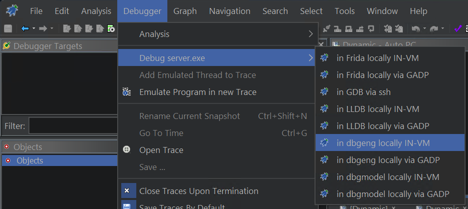
Task: Expand the Analysis submenu
Action: [x=216, y=34]
